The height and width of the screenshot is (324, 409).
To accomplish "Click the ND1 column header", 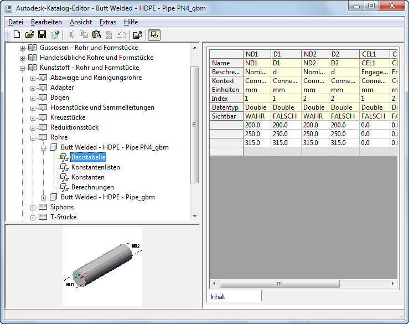I will (x=257, y=54).
